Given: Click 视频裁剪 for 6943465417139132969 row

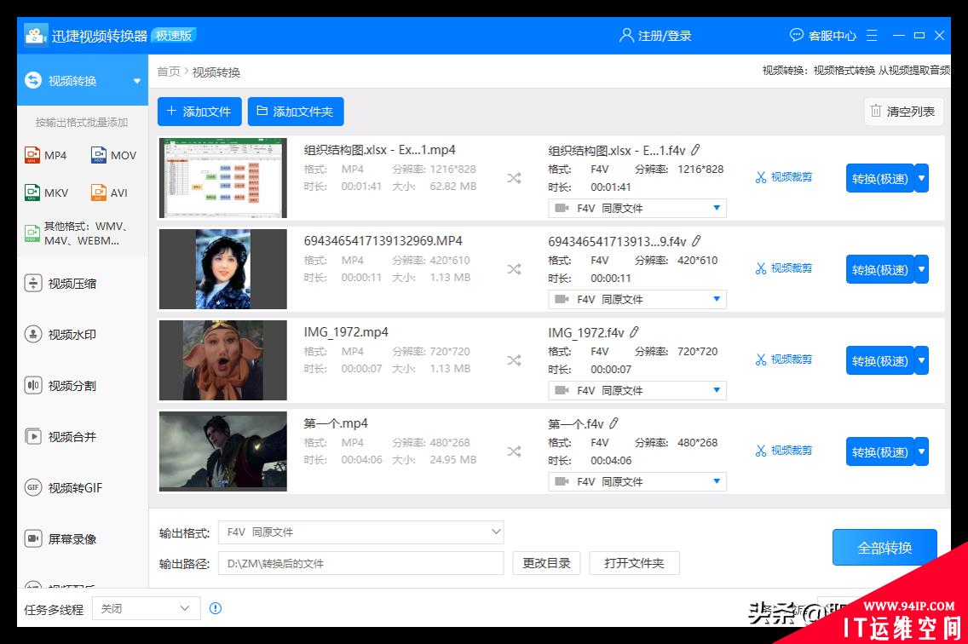Looking at the screenshot, I should [784, 268].
